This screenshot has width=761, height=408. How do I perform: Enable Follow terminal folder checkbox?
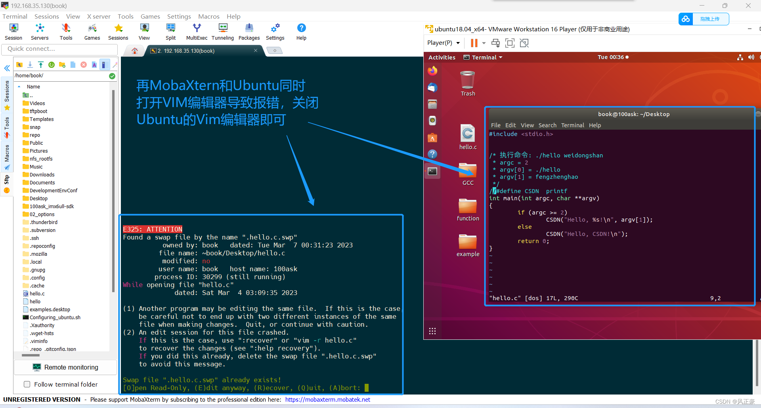pos(27,384)
